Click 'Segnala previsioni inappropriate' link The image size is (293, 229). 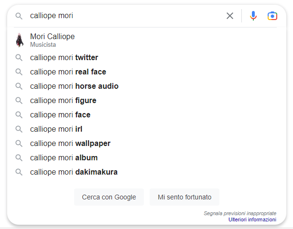click(x=240, y=213)
